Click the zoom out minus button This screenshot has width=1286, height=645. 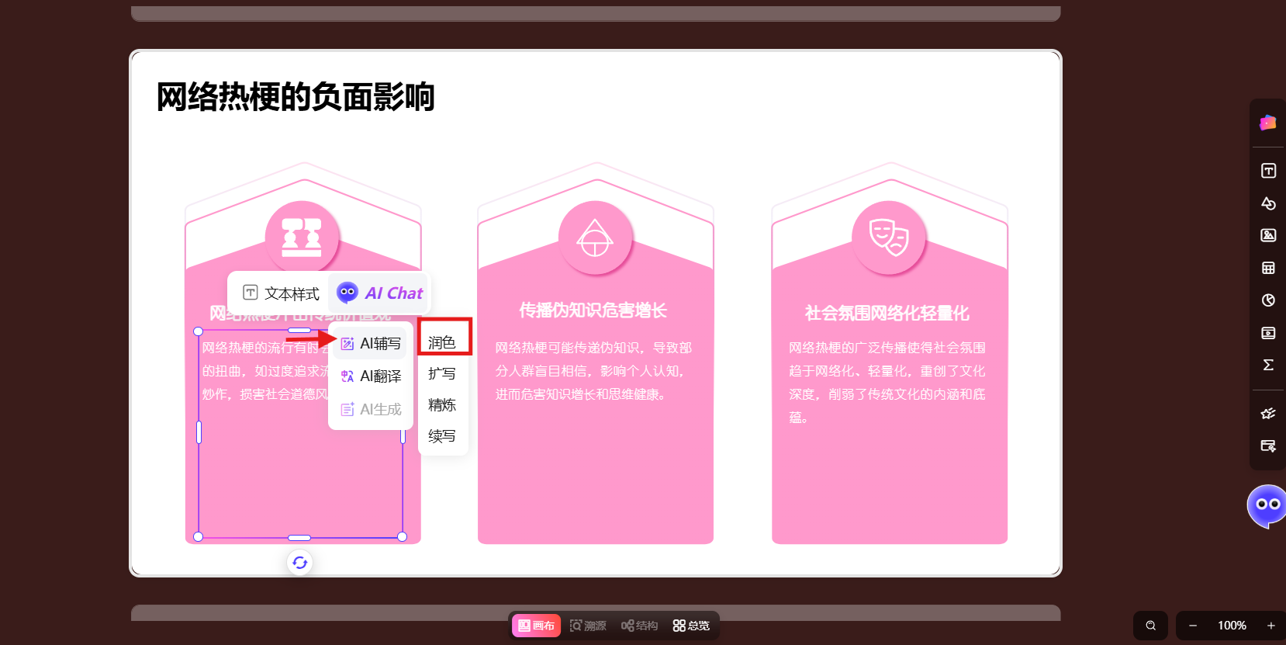[1193, 626]
